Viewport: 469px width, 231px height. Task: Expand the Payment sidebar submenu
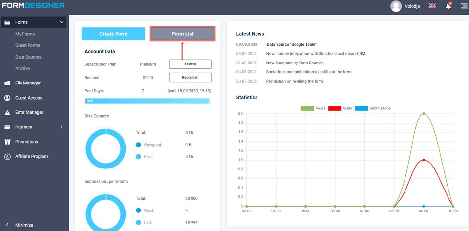pyautogui.click(x=62, y=127)
